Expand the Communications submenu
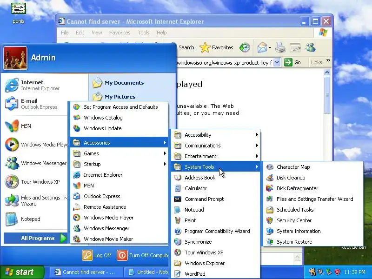372x279 pixels. (x=215, y=146)
